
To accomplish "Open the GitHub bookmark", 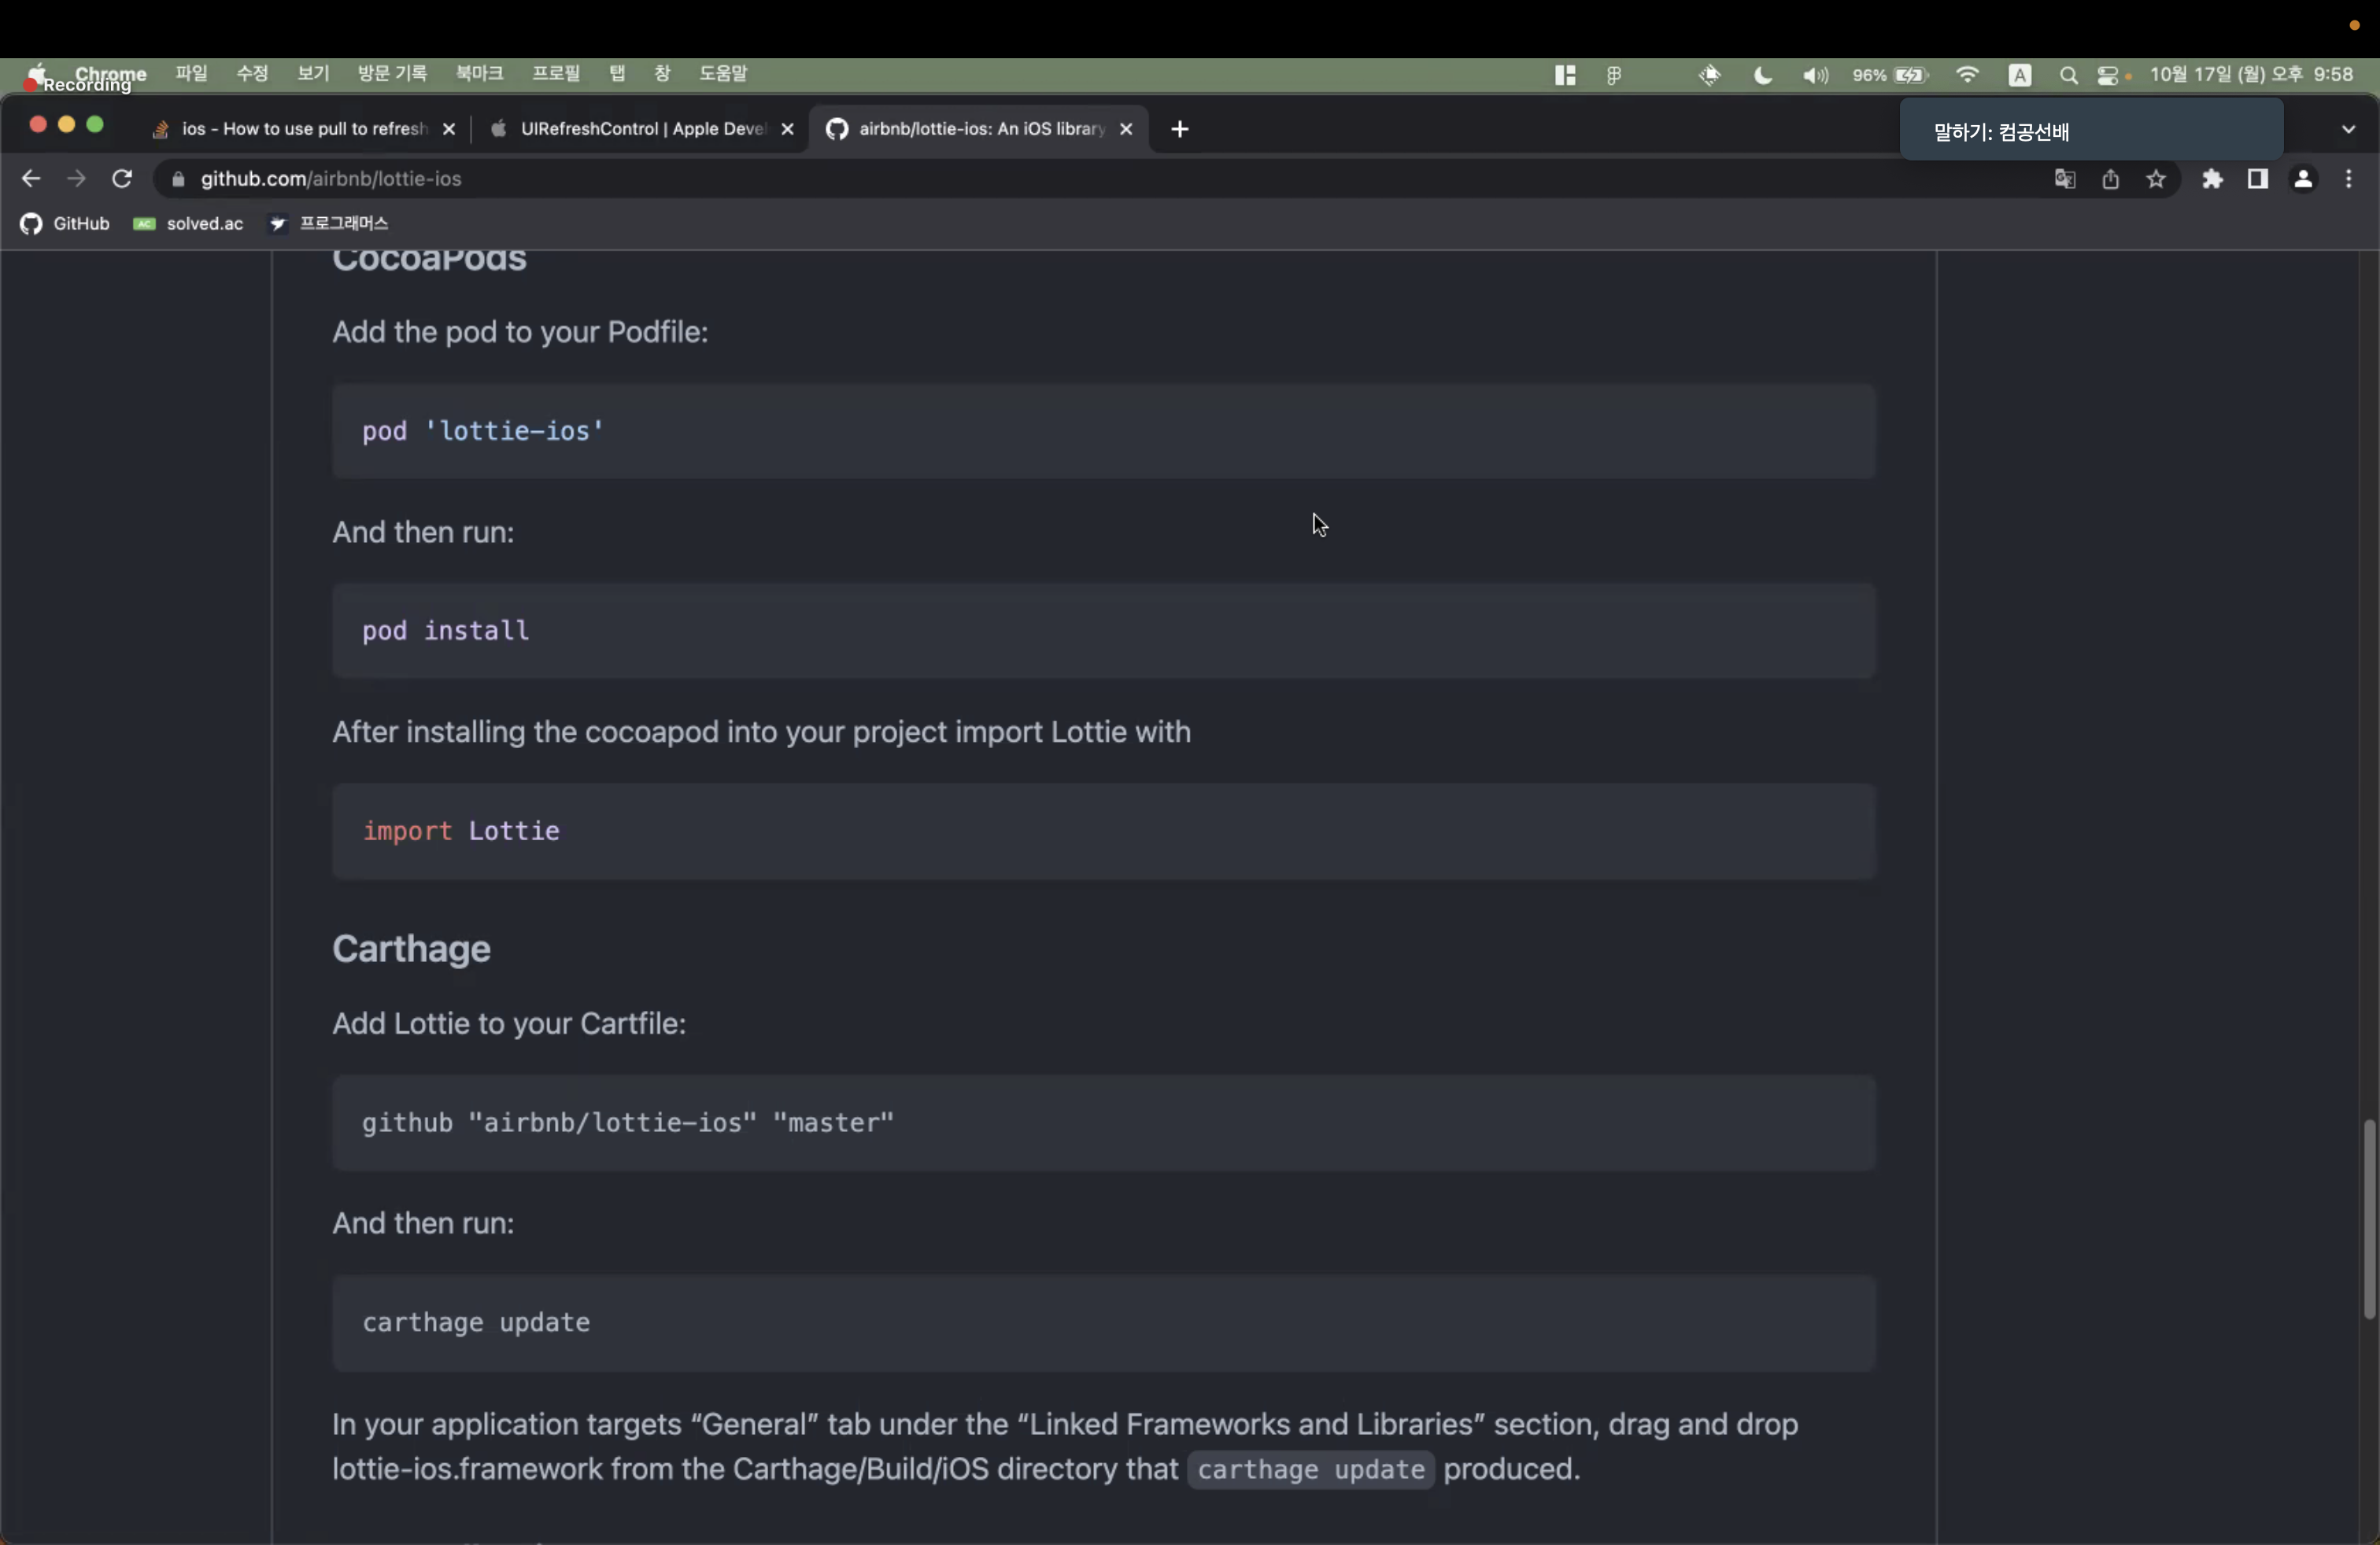I will coord(65,223).
